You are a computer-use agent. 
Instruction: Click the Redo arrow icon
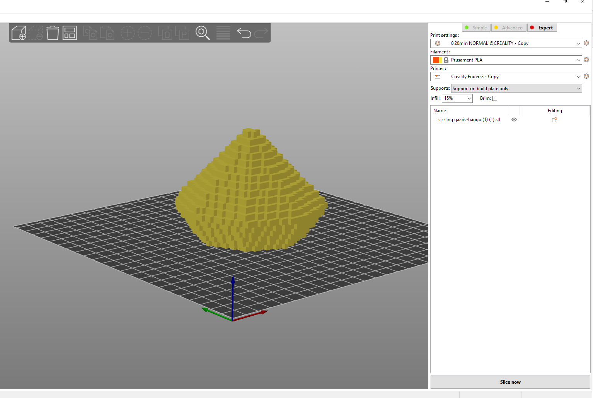coord(261,33)
